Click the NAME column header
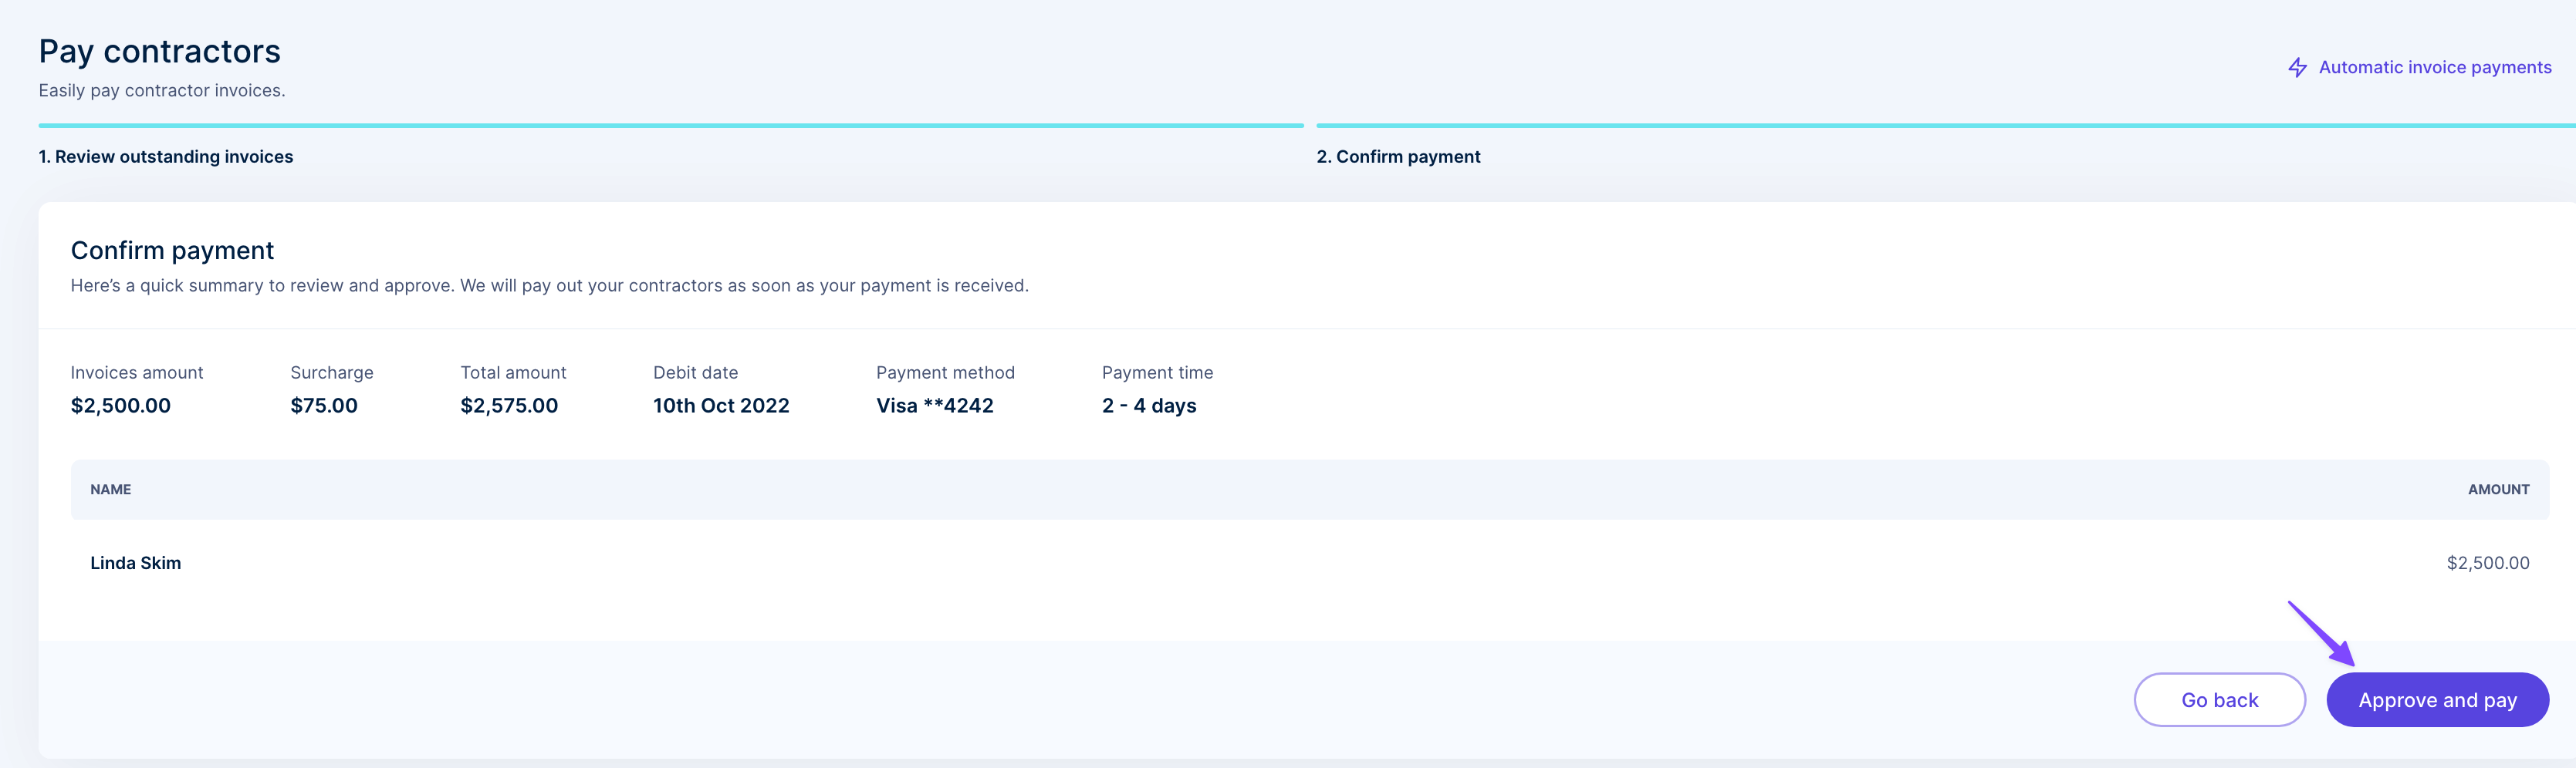The width and height of the screenshot is (2576, 768). 111,490
